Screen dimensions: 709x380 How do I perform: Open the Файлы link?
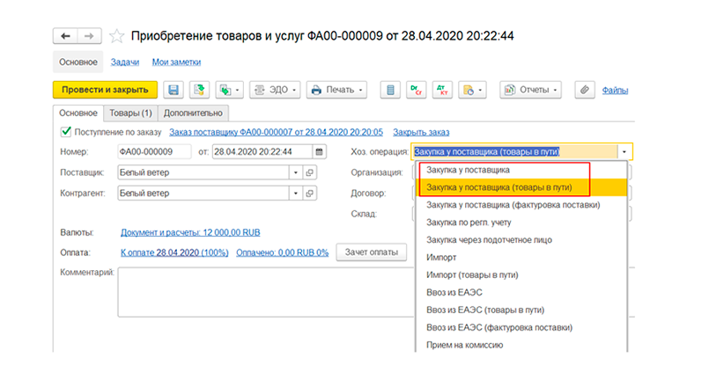coord(615,91)
